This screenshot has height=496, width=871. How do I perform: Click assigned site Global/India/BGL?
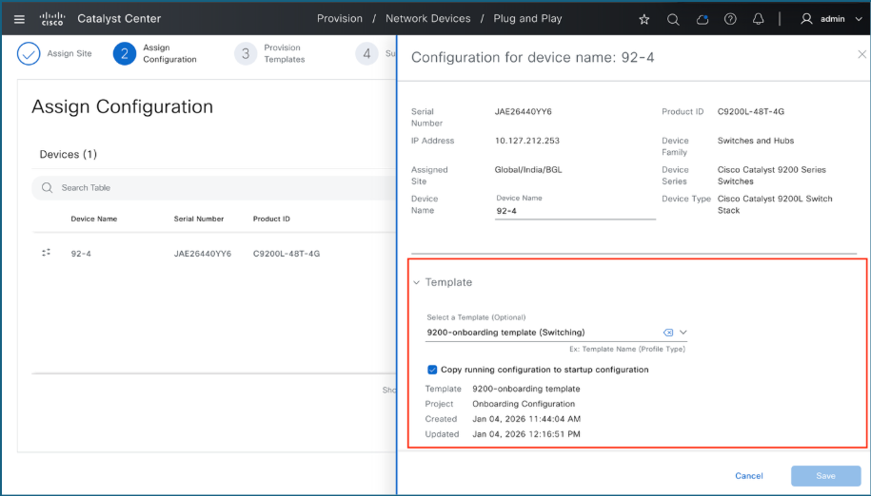[528, 169]
